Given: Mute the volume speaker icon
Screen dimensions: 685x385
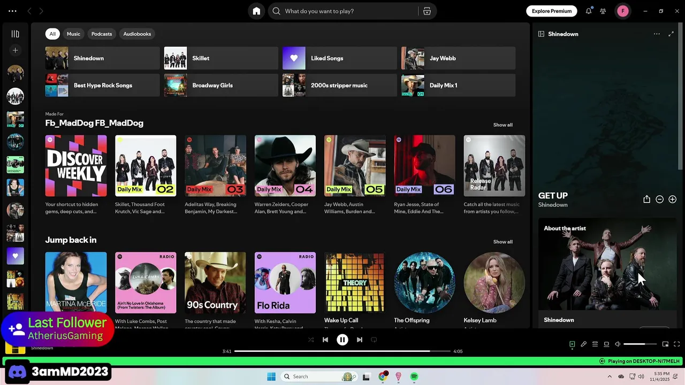Looking at the screenshot, I should coord(618,344).
